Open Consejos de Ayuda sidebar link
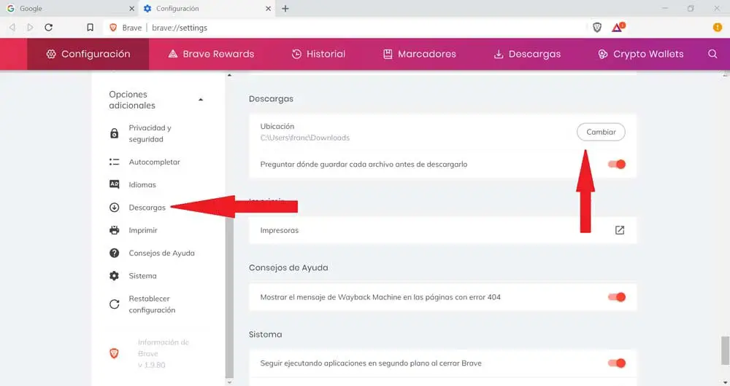Image resolution: width=730 pixels, height=386 pixels. 161,253
